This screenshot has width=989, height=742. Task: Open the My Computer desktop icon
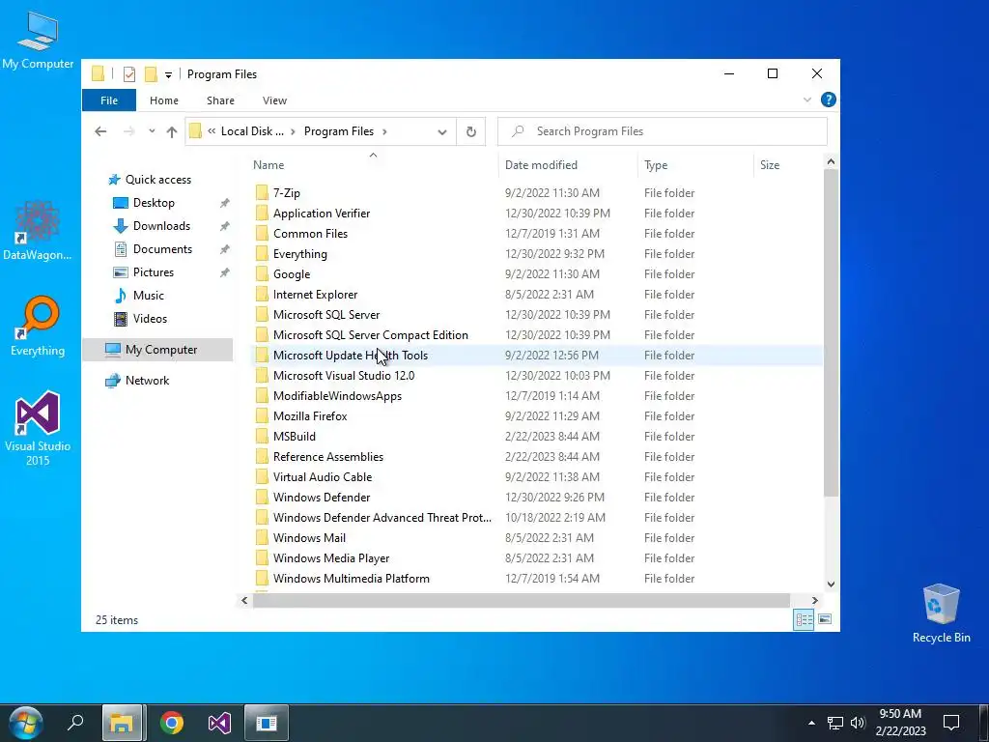point(38,39)
